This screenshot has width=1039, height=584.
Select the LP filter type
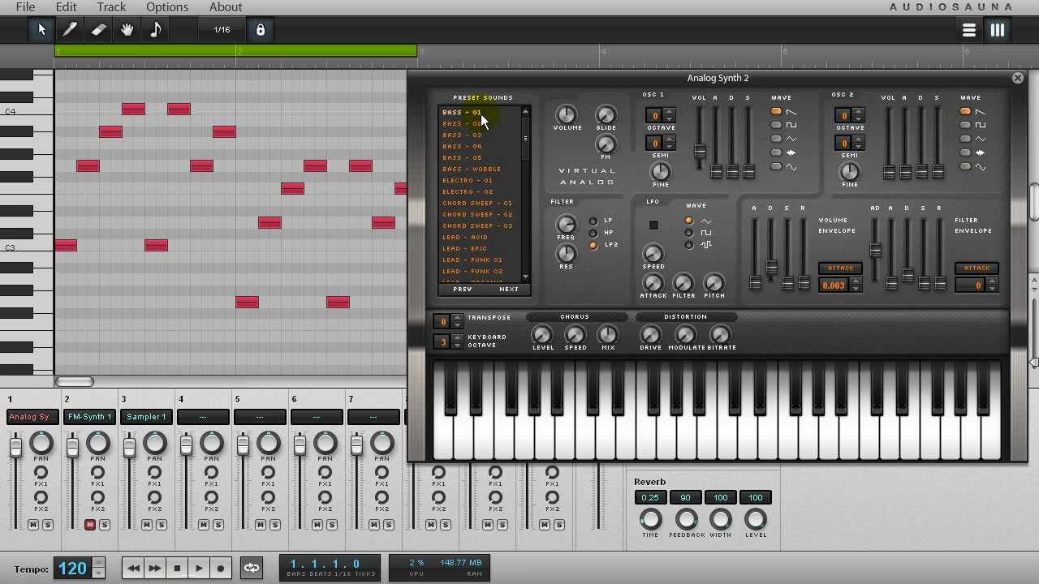coord(593,221)
